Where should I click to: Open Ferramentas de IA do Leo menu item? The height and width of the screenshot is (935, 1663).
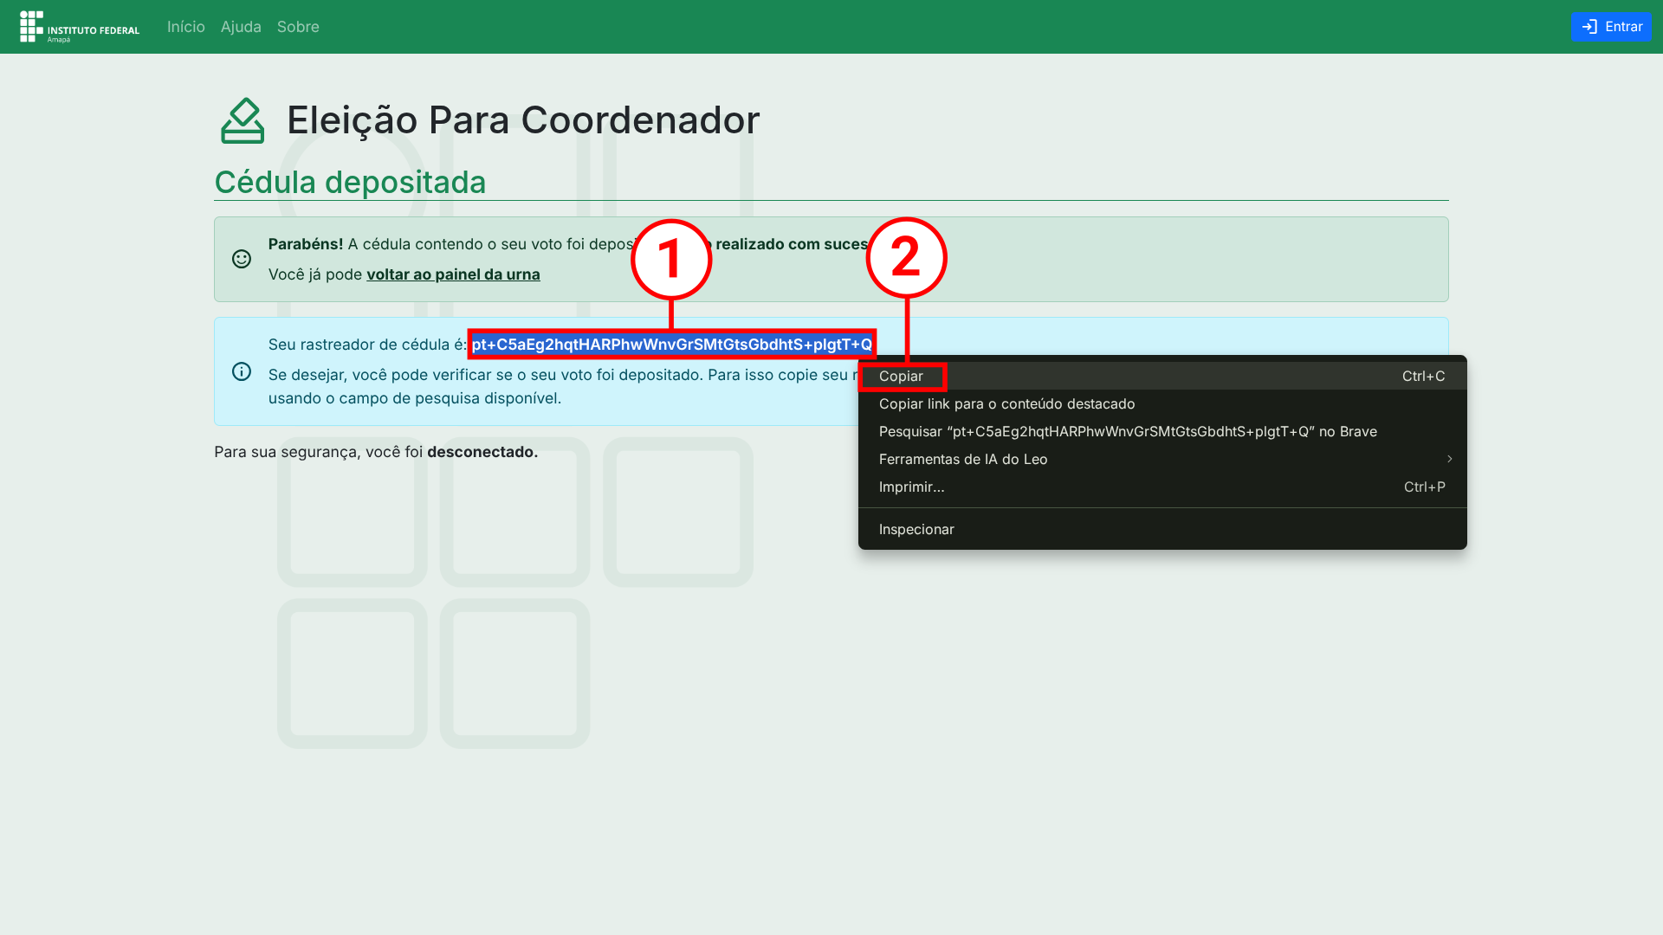pyautogui.click(x=963, y=460)
